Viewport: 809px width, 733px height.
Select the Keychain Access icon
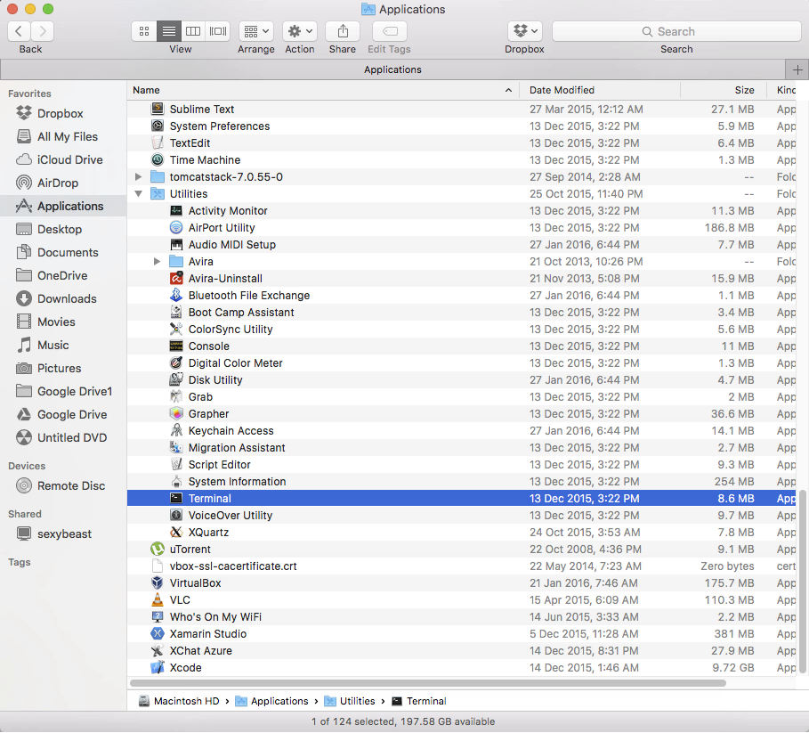(x=176, y=430)
